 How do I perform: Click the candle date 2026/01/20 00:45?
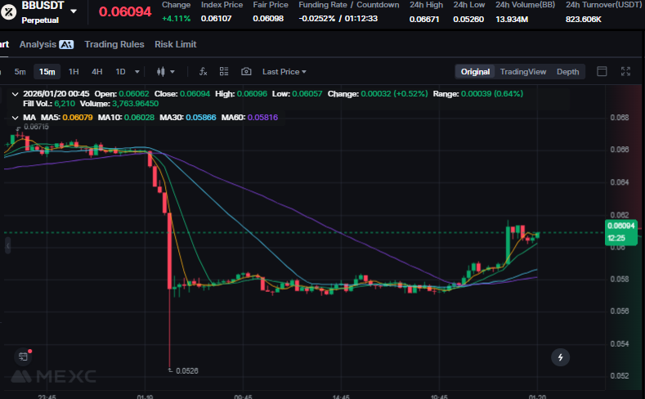pyautogui.click(x=56, y=94)
